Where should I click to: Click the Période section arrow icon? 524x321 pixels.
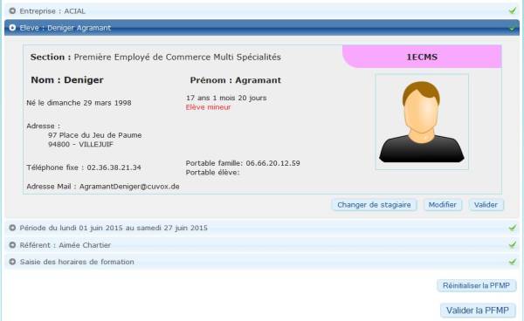(12, 228)
